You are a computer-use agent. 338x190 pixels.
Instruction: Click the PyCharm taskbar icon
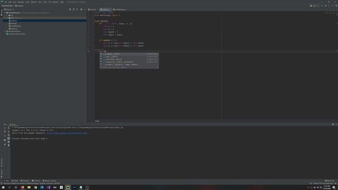pyautogui.click(x=68, y=187)
